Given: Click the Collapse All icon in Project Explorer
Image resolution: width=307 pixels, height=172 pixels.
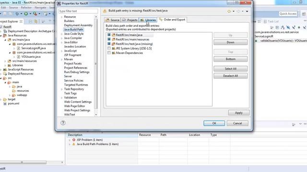Looking at the screenshot, I should pos(30,21).
